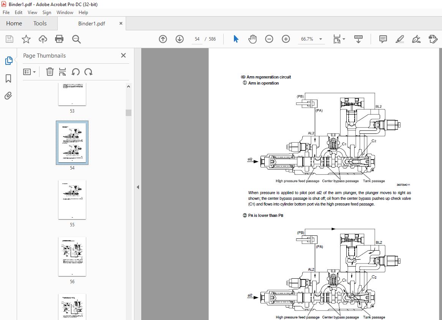
Task: Click the scrolling mode keyboard icon
Action: point(358,39)
